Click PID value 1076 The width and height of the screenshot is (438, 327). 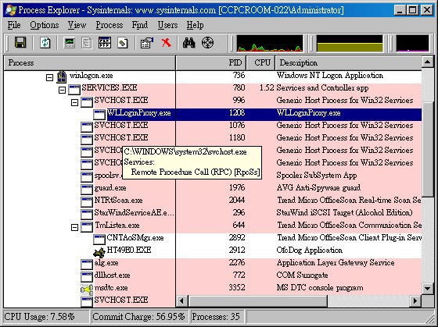point(237,126)
